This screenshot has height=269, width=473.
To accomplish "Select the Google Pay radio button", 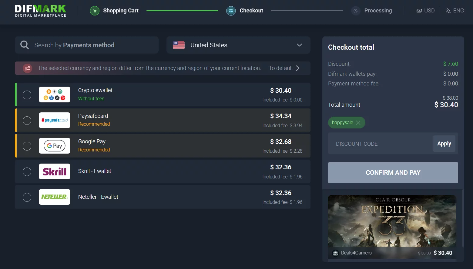I will (27, 146).
